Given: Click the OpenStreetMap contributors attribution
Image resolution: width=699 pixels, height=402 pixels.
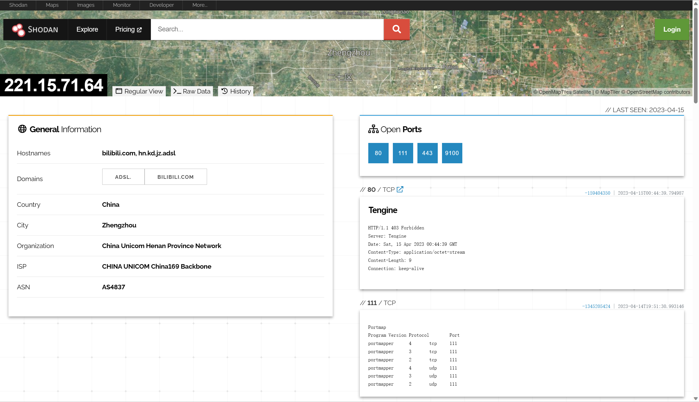Looking at the screenshot, I should click(655, 92).
